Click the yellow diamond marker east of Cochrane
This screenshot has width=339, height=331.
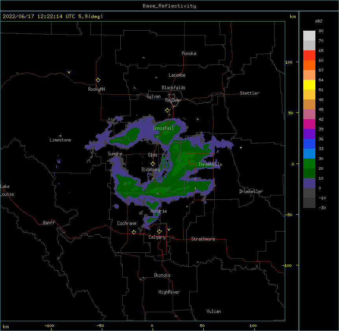[x=134, y=232]
